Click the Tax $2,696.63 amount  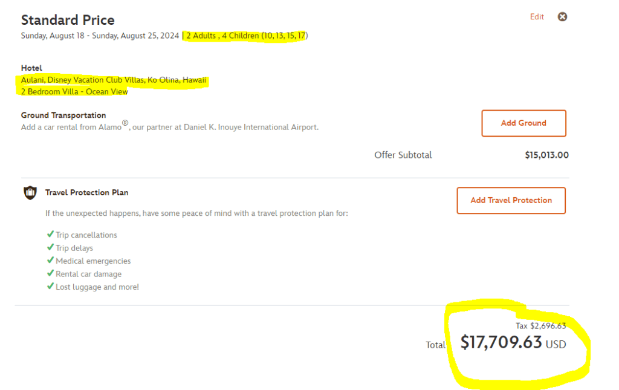[x=540, y=326]
